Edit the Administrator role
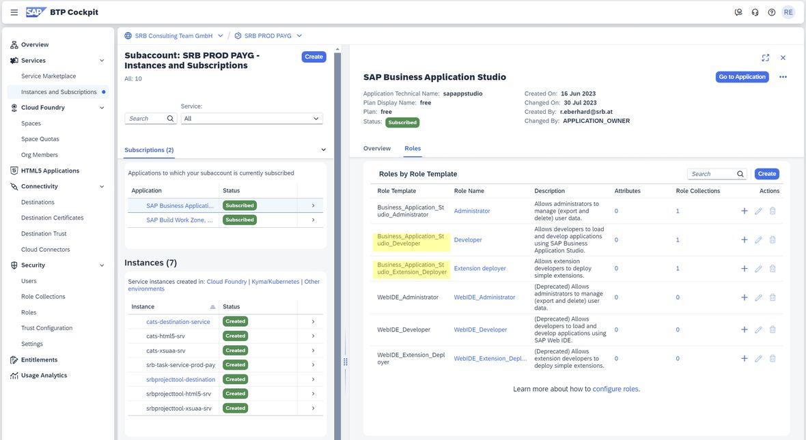Viewport: 806px width, 440px height. [x=758, y=211]
